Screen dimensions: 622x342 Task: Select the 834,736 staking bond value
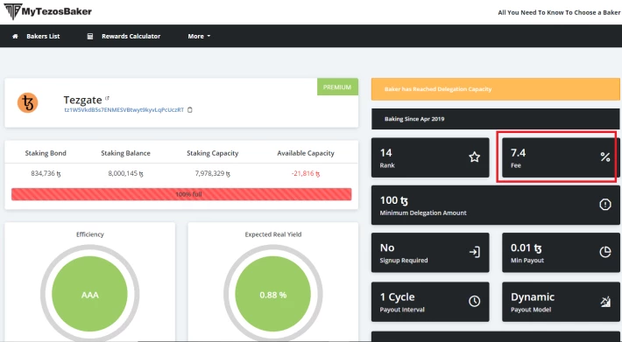point(46,173)
